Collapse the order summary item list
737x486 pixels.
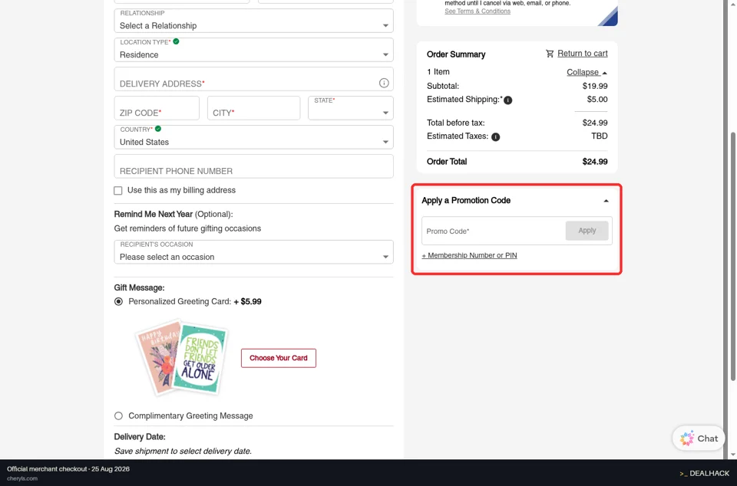point(587,72)
